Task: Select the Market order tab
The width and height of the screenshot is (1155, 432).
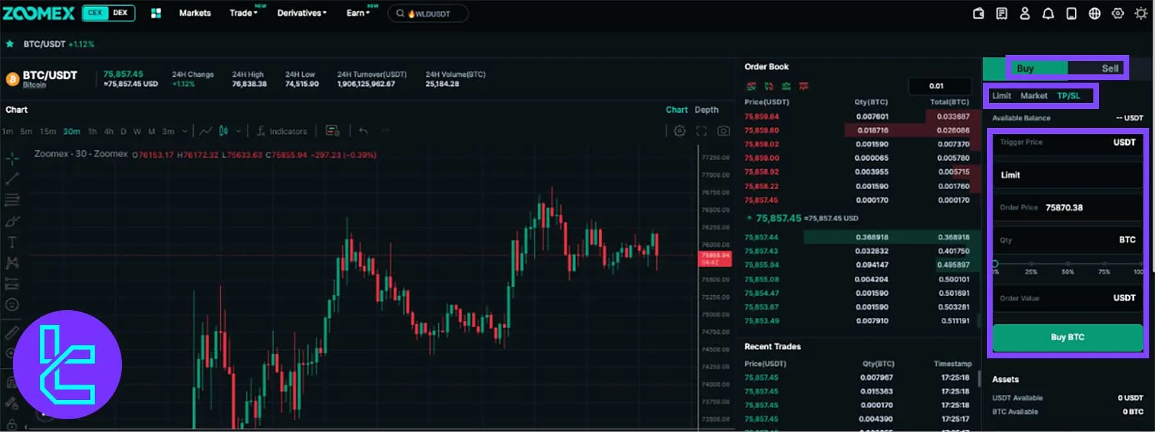Action: click(x=1034, y=96)
